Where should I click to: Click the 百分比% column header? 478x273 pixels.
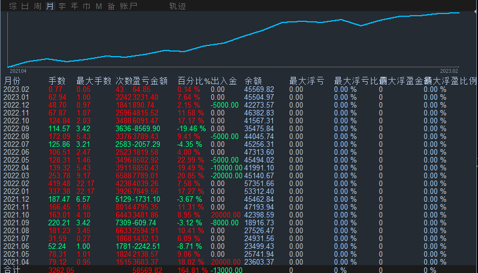194,81
